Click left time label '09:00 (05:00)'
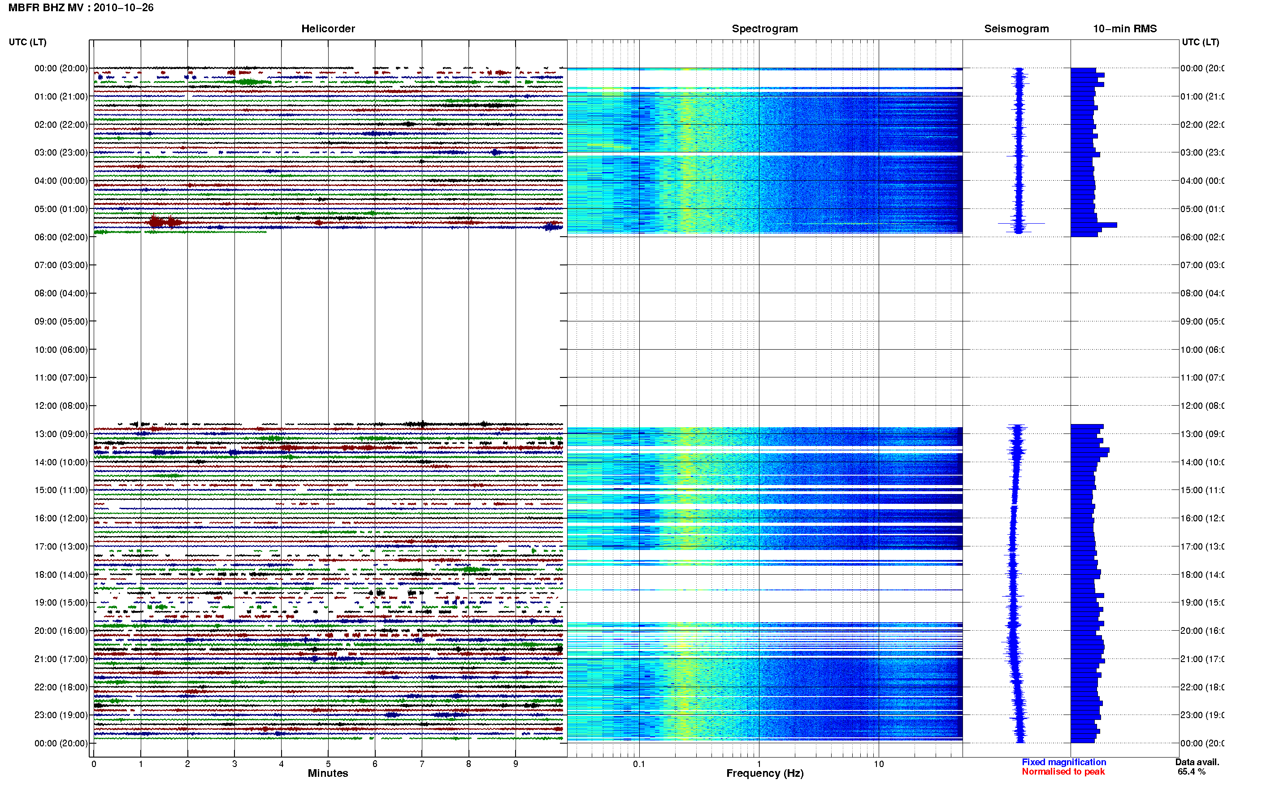This screenshot has height=797, width=1275. (61, 321)
